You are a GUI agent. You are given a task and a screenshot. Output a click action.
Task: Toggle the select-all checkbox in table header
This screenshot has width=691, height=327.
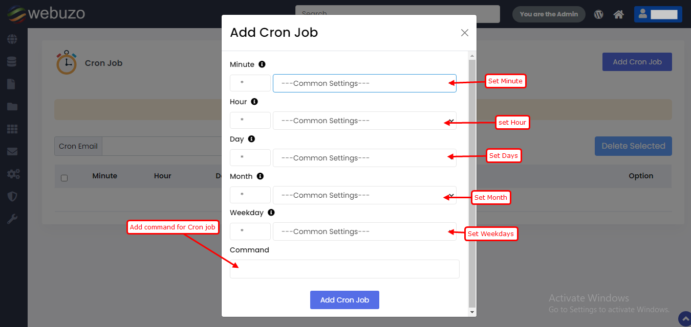64,178
